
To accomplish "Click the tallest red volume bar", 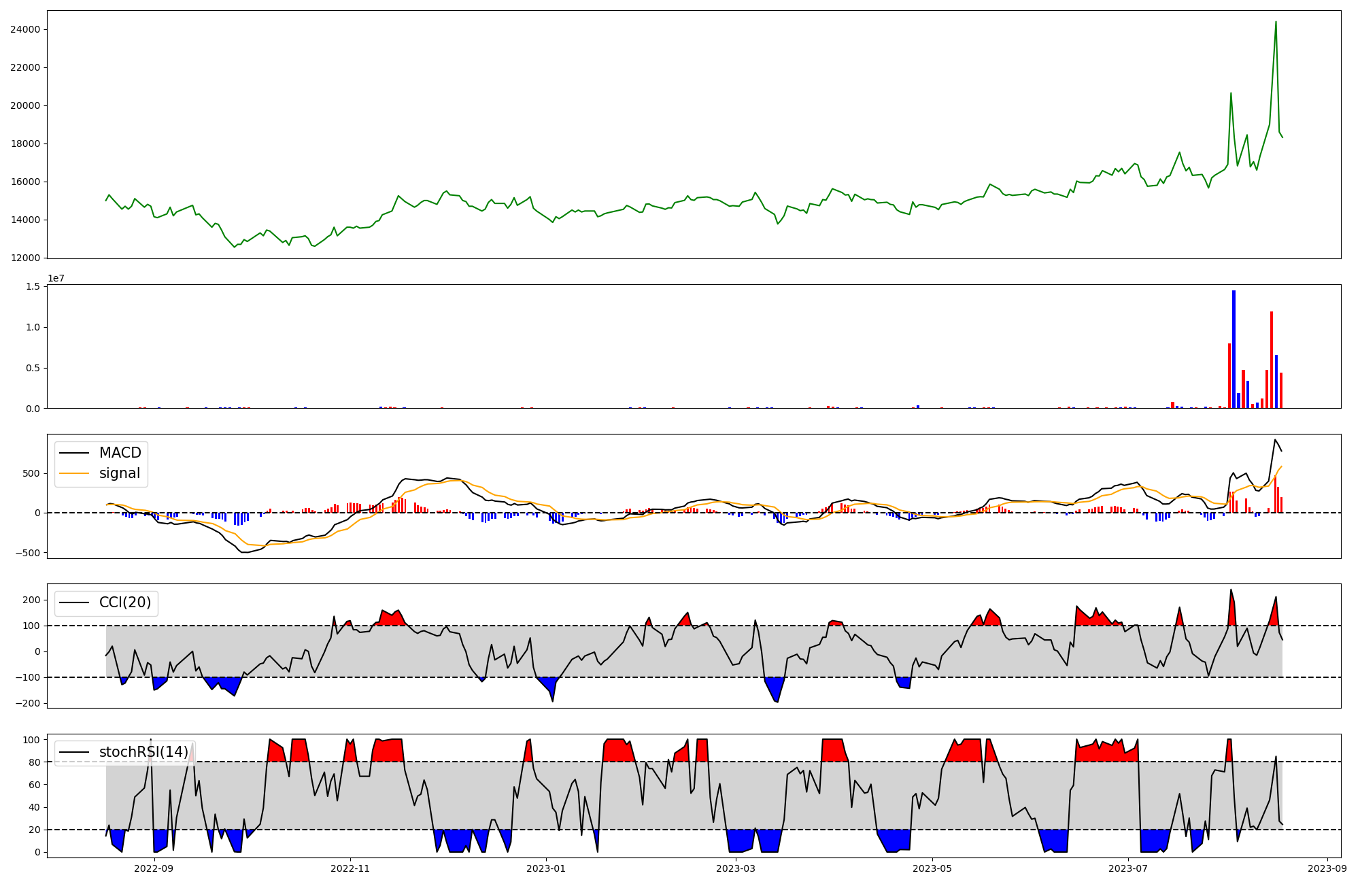I will [1272, 360].
